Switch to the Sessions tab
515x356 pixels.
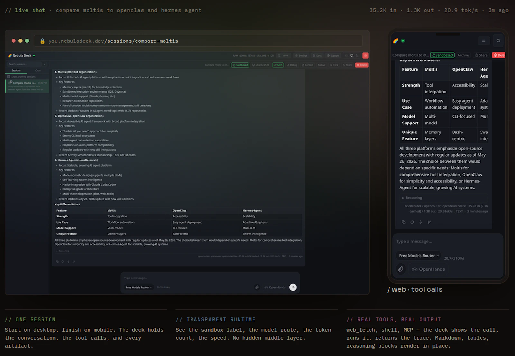[16, 71]
